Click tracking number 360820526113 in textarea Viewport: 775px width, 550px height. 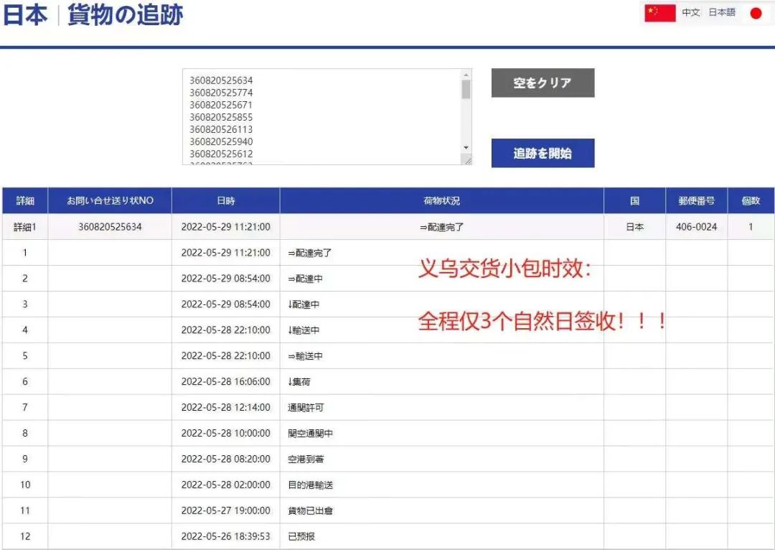click(221, 129)
